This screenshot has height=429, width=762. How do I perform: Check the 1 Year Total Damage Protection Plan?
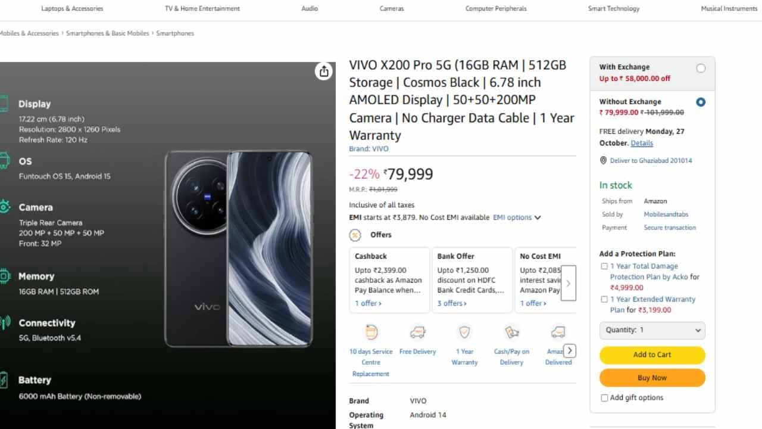604,266
